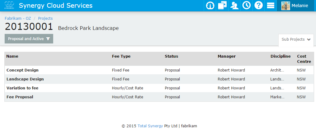Sort by Cost Centre column header
This screenshot has width=316, height=131.
[304, 59]
